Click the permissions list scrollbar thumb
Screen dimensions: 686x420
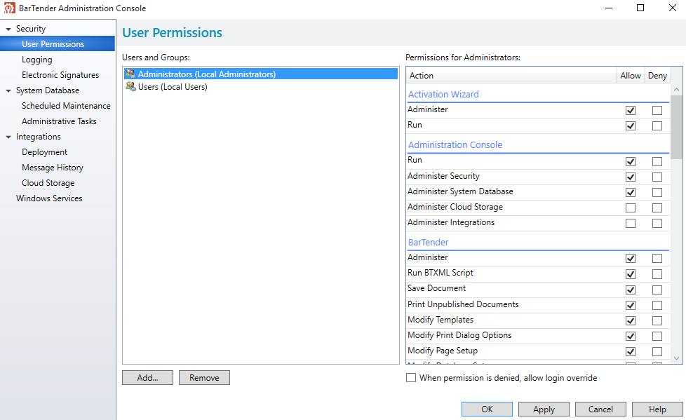click(676, 127)
